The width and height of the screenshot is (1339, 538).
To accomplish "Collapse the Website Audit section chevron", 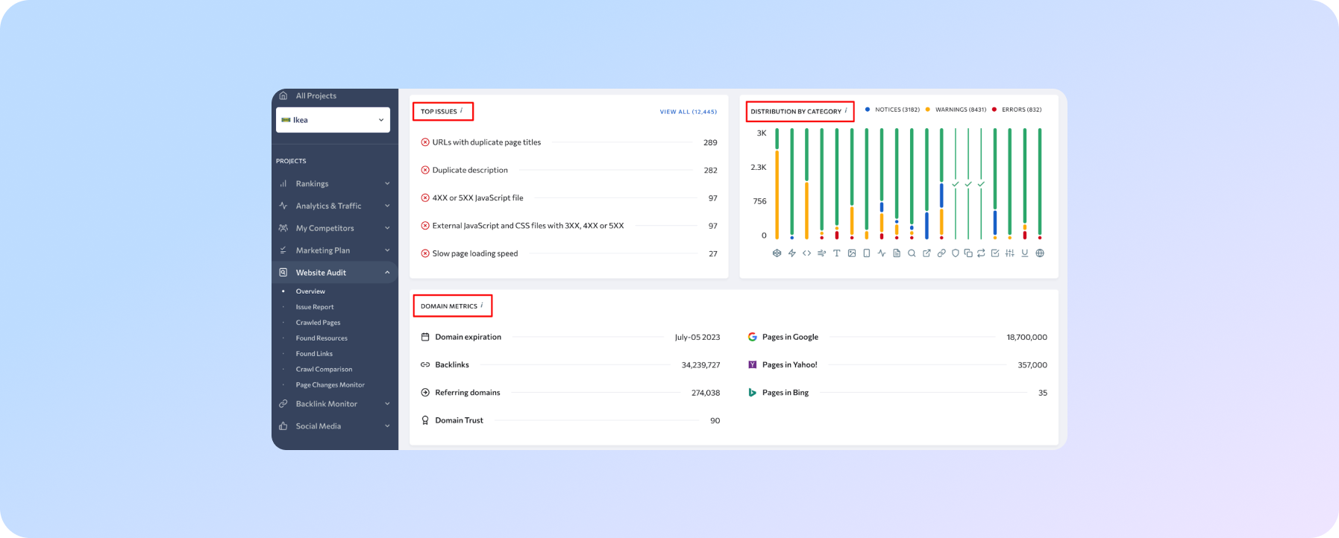I will click(x=387, y=273).
